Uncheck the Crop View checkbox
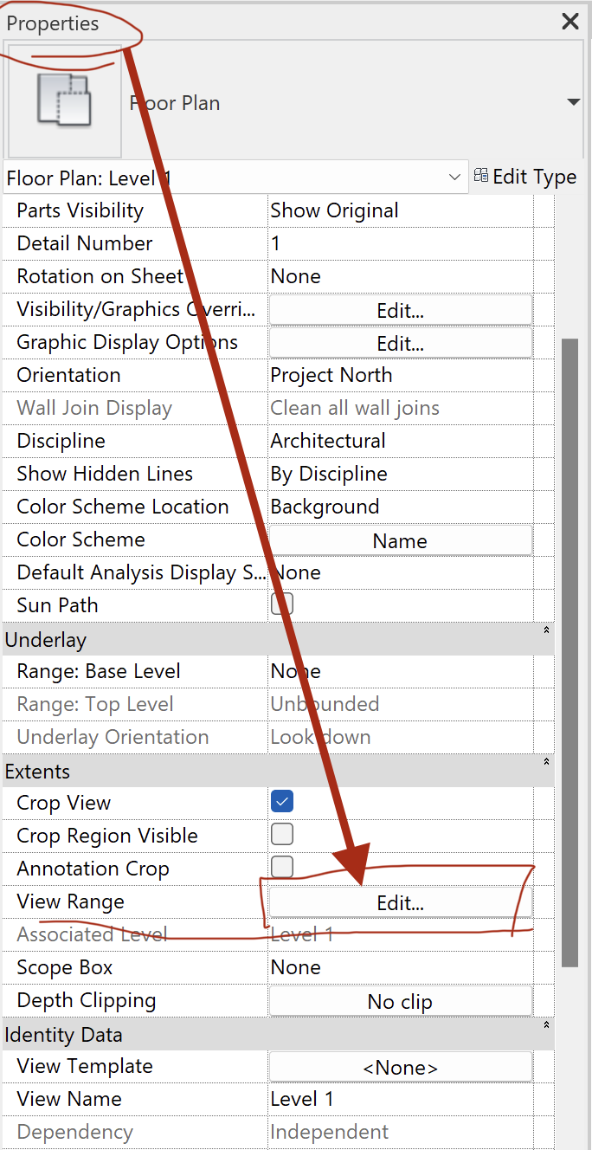This screenshot has height=1150, width=592. 282,802
